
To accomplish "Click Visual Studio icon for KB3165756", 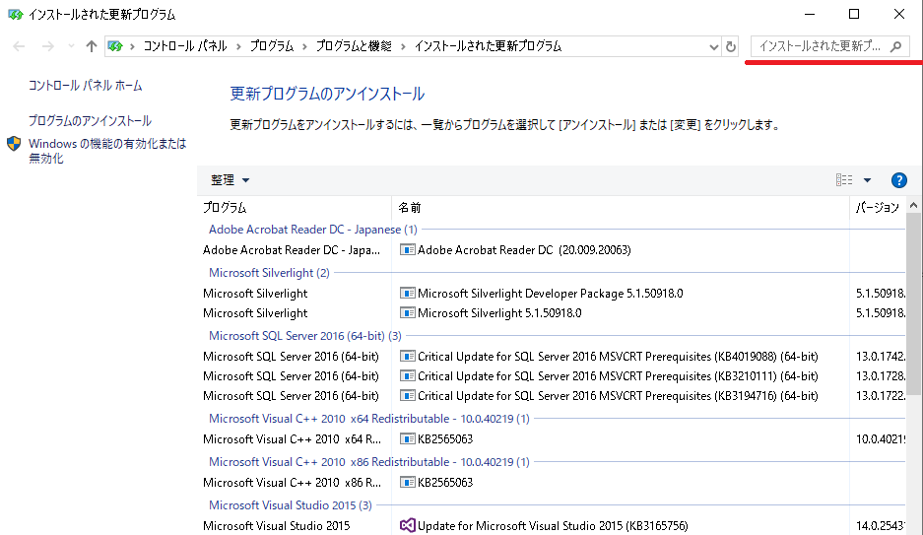I will pos(408,525).
